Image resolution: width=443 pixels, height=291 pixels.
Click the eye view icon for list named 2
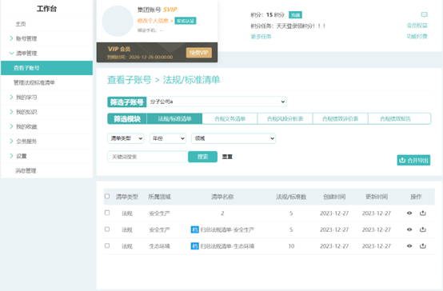click(409, 213)
